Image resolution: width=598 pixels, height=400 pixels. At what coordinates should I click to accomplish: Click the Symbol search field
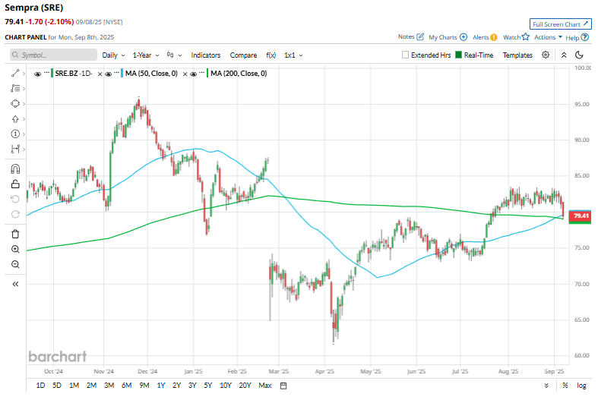click(x=53, y=55)
